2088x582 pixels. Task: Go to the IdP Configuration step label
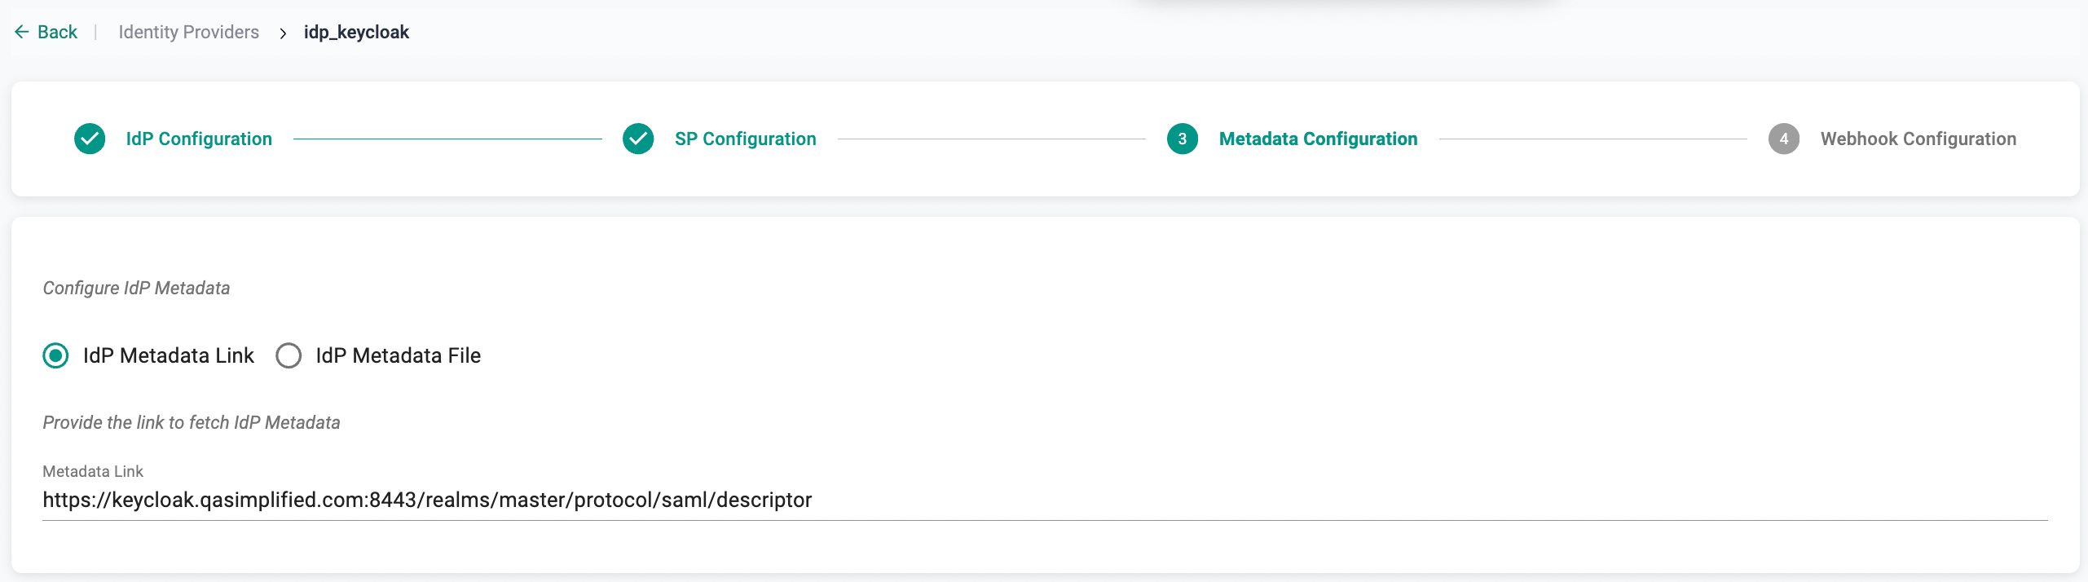(x=199, y=139)
